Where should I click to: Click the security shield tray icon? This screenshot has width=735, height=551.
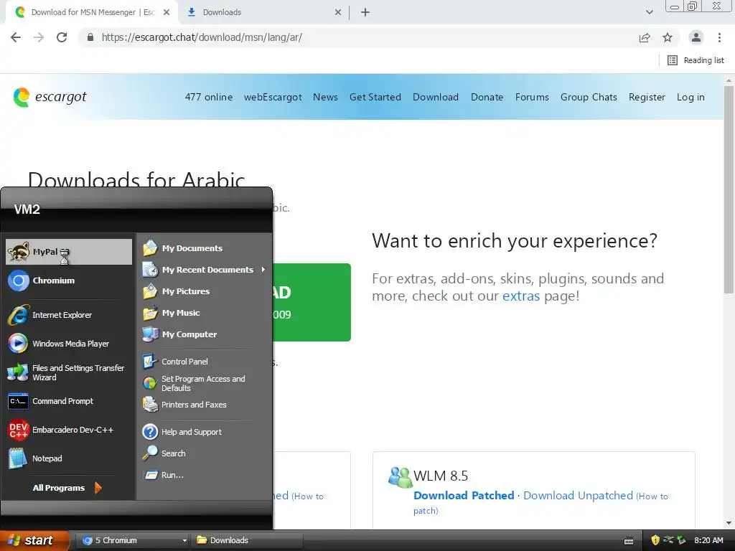655,540
